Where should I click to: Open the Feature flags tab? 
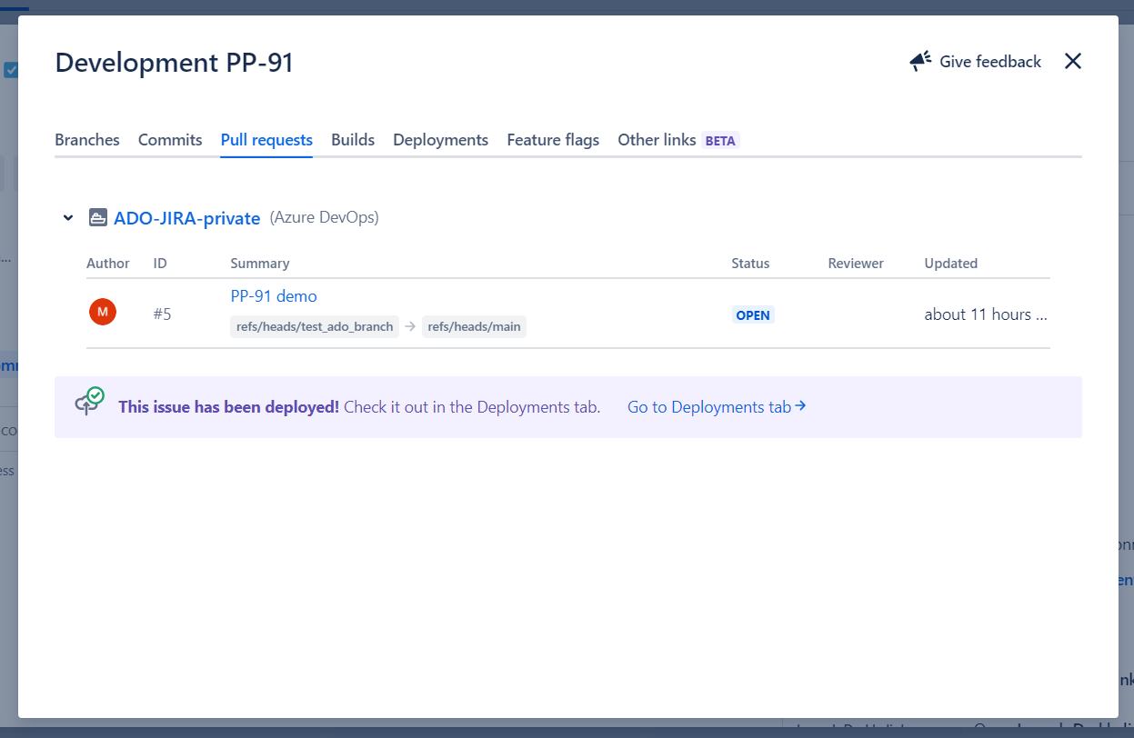[552, 139]
